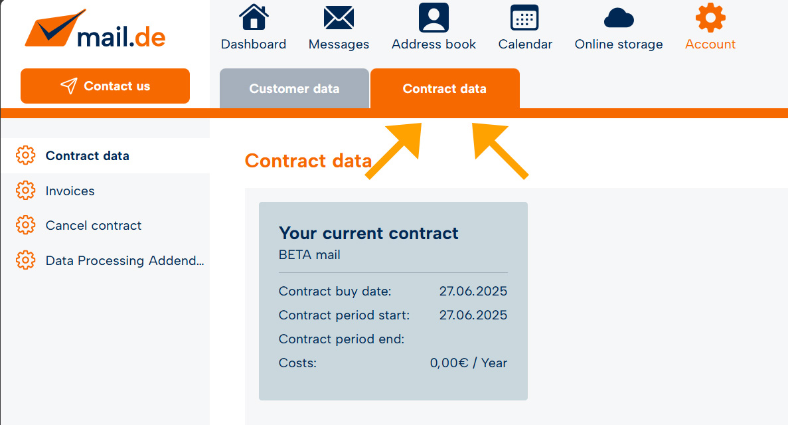Viewport: 788px width, 425px height.
Task: Open the Address book person icon
Action: pos(433,18)
